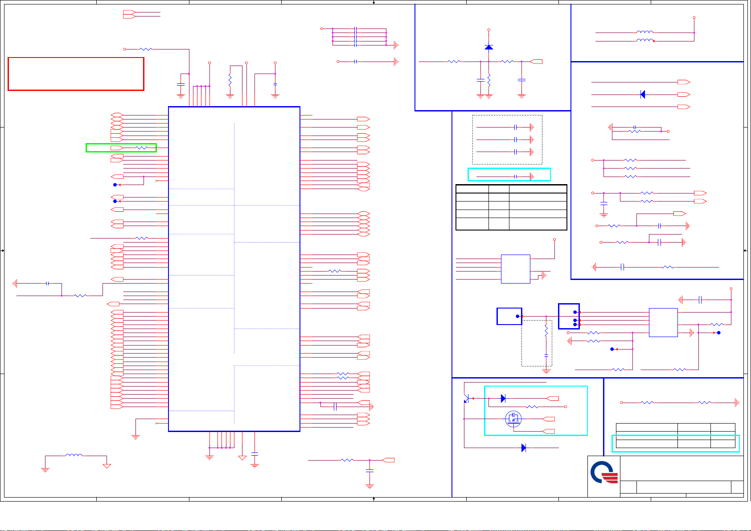Viewport: 751px width, 531px height.
Task: Click the cyan highlighted table row
Action: coord(675,444)
